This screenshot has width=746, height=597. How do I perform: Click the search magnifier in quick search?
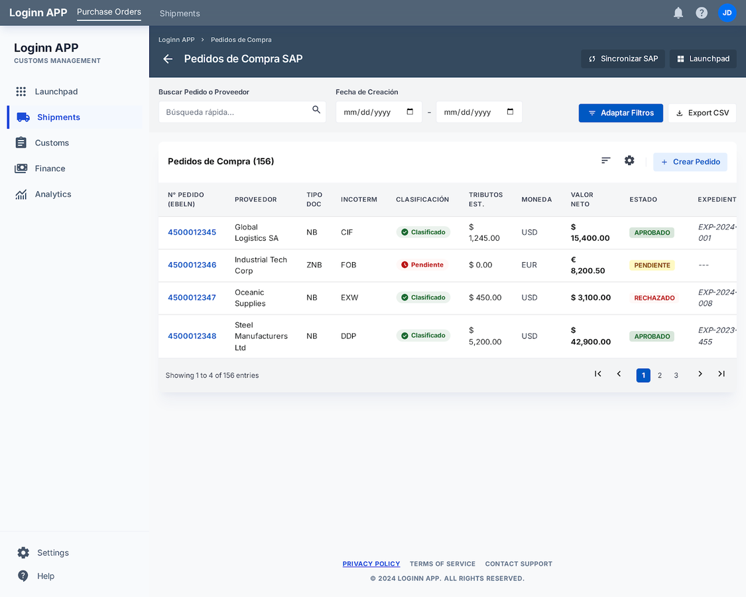click(316, 109)
